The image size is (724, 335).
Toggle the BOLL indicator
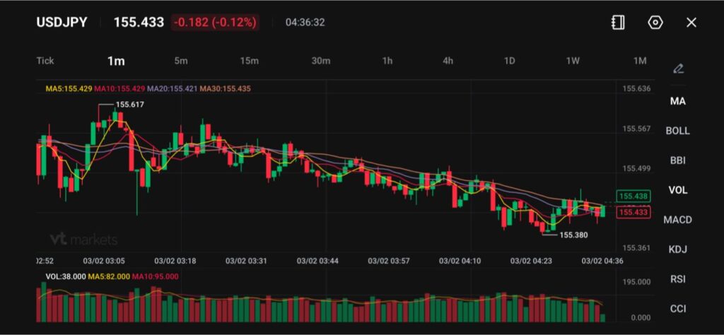677,131
